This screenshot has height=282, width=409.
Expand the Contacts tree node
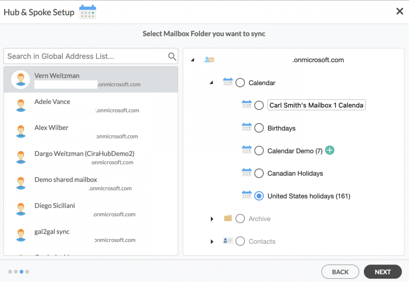[x=212, y=241]
